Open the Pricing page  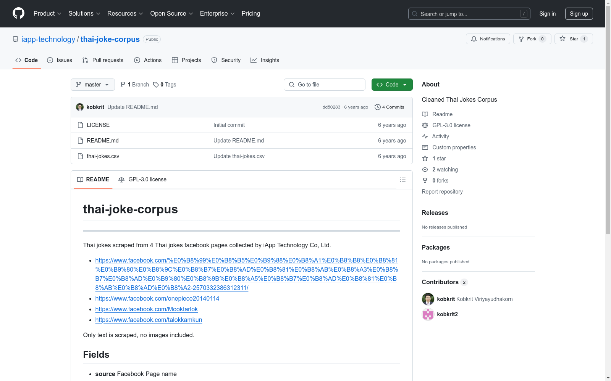click(251, 14)
